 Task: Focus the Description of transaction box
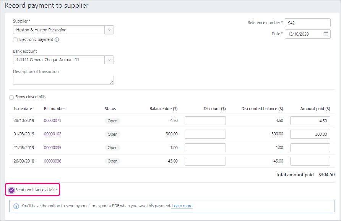[x=63, y=80]
